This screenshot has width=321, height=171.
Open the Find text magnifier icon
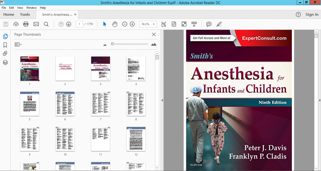click(46, 24)
